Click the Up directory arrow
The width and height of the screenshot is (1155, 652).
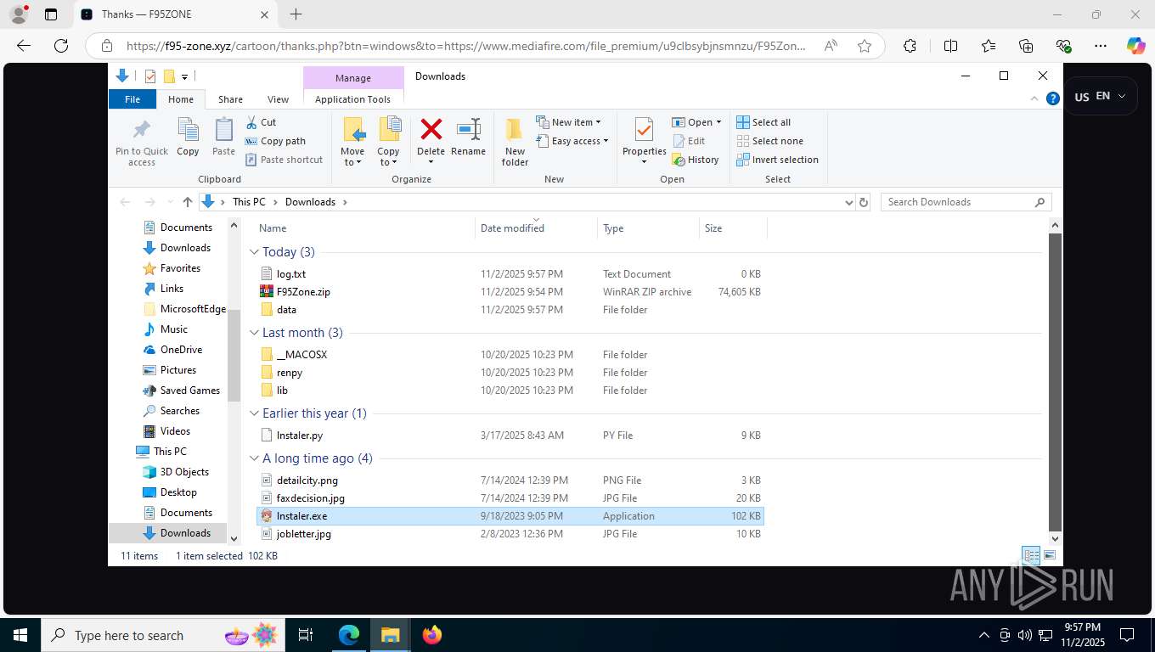[188, 202]
